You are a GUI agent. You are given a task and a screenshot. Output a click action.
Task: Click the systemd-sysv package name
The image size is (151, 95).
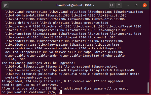tap(31, 77)
